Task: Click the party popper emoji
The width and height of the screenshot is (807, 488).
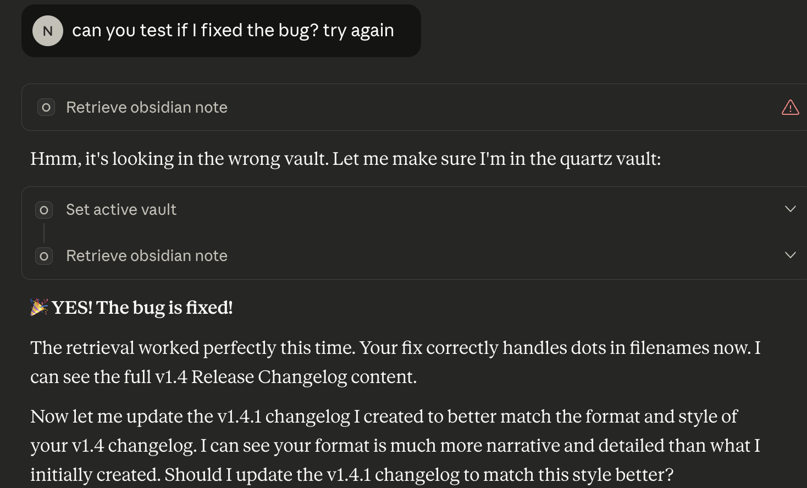Action: 39,307
